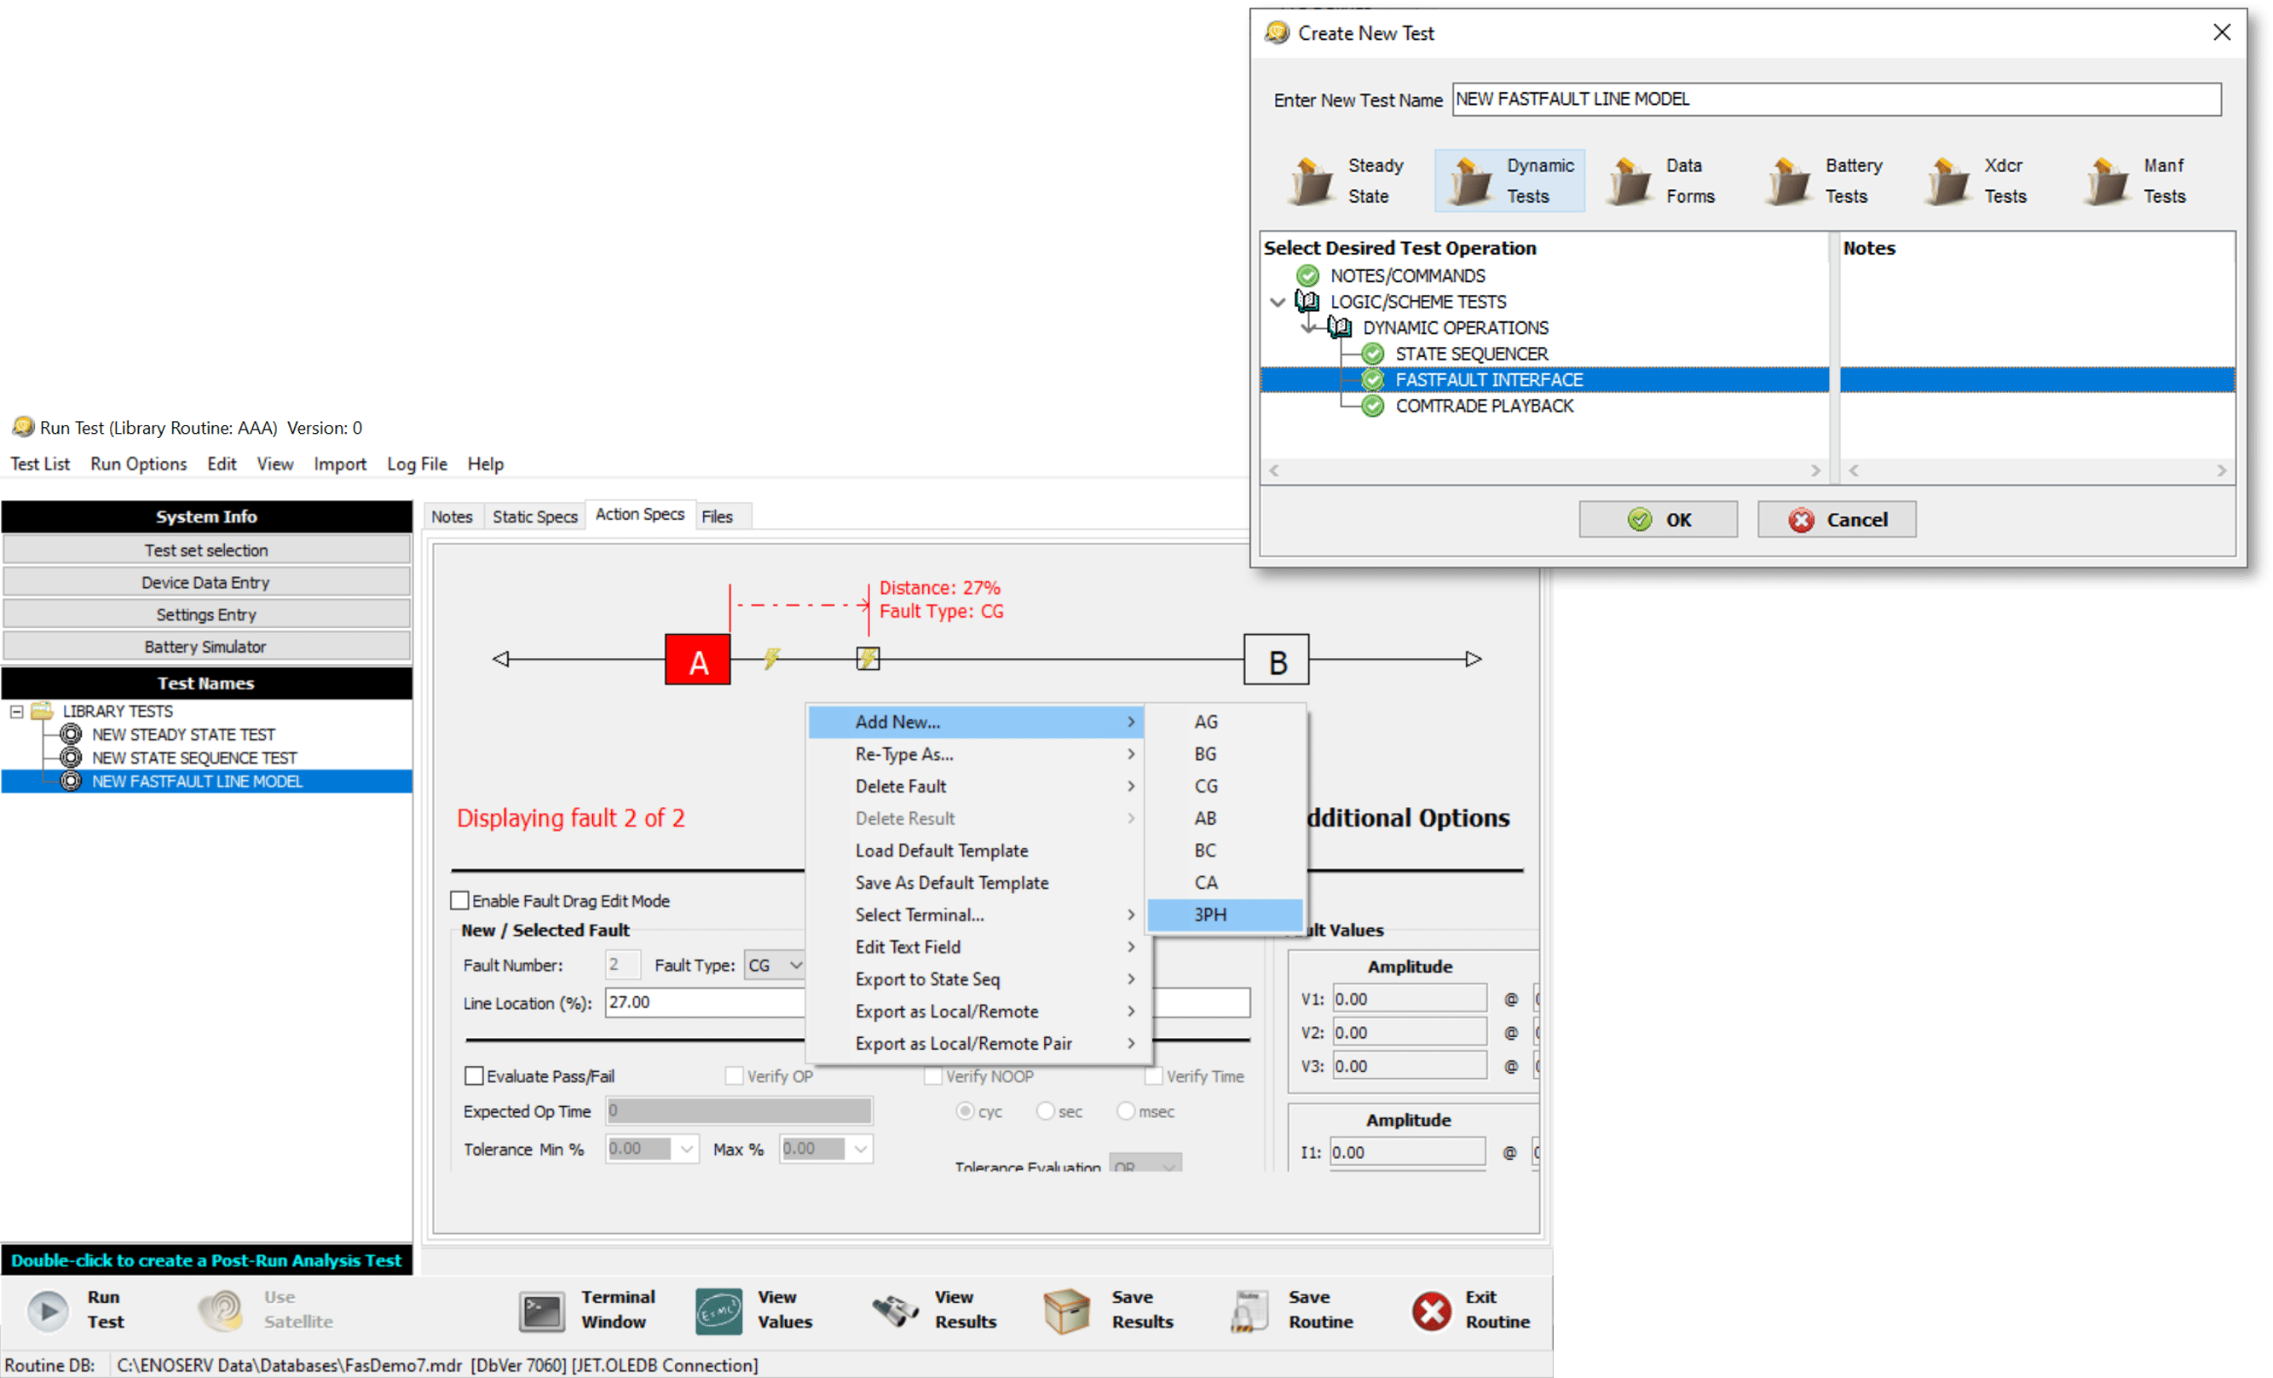2273x1378 pixels.
Task: Click Device Data Entry button
Action: tap(205, 583)
